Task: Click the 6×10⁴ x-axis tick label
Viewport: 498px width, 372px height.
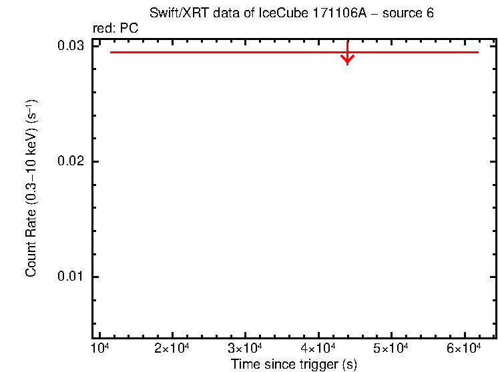Action: [x=464, y=348]
